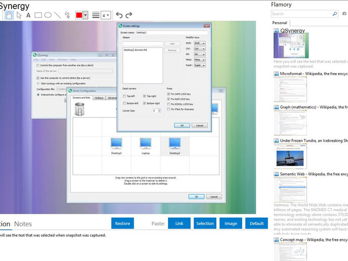348x261 pixels.
Task: Adjust the Corner Size spinner arrows
Action: [159, 111]
